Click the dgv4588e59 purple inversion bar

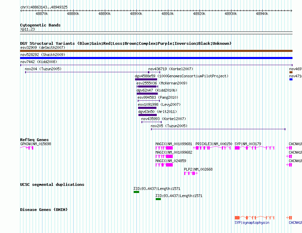pos(146,79)
